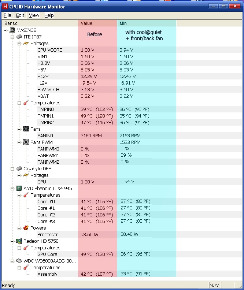The image size is (244, 290).
Task: Collapse the Radeon HD 5750 node
Action: [x=12, y=241]
